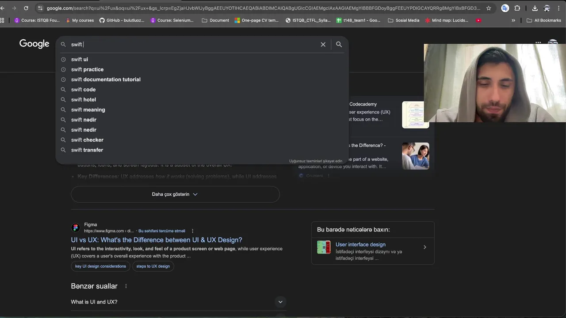Open the Google Translate extension icon

(505, 8)
